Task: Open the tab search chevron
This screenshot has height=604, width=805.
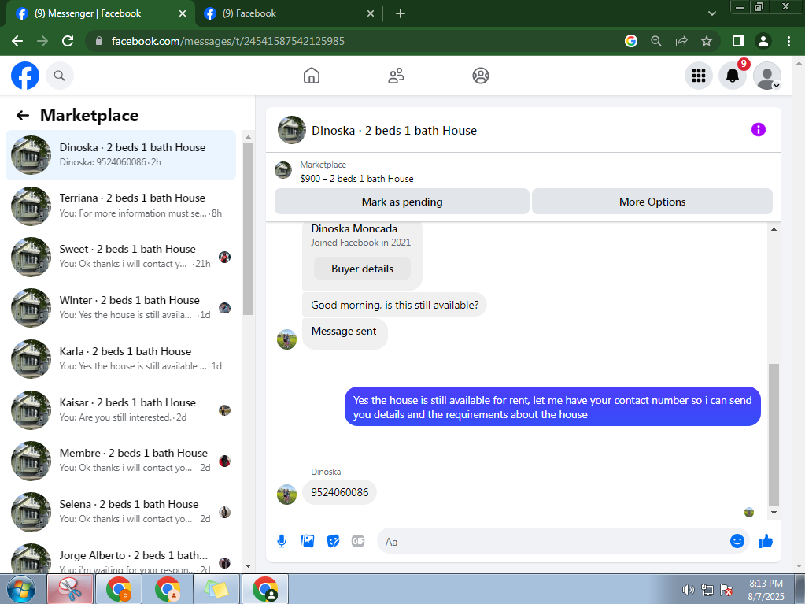Action: click(x=711, y=13)
